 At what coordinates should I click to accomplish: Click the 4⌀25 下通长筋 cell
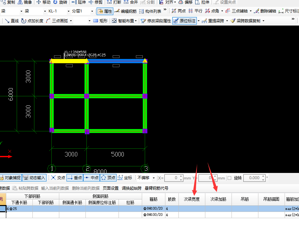pos(19,209)
